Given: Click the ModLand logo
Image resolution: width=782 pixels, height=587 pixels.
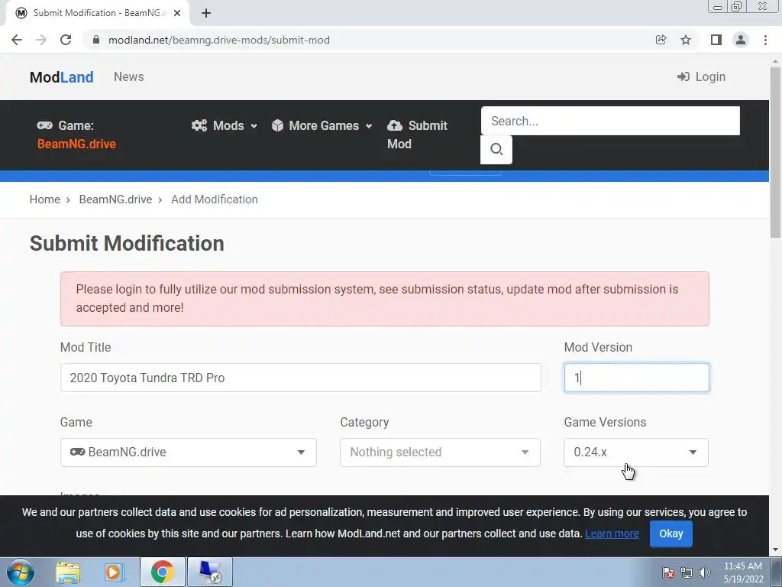Looking at the screenshot, I should (61, 77).
